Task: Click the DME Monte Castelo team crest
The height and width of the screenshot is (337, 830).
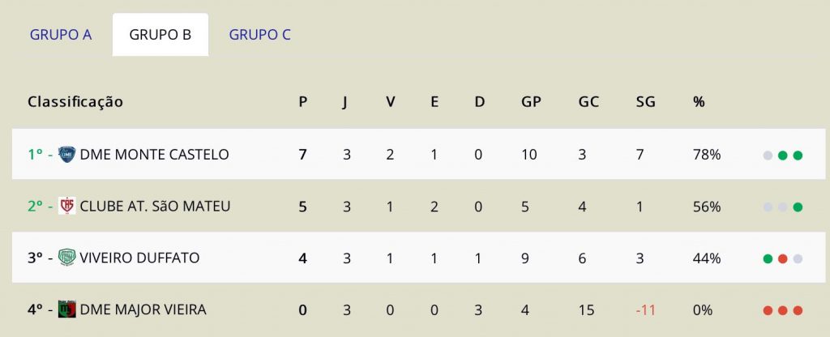Action: 66,155
